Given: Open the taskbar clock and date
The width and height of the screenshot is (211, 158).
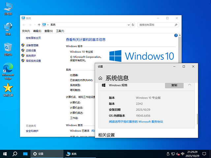Looking at the screenshot, I should coord(193,154).
